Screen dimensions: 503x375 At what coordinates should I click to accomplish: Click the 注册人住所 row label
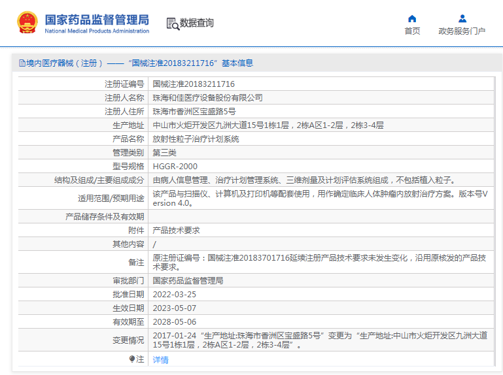124,112
